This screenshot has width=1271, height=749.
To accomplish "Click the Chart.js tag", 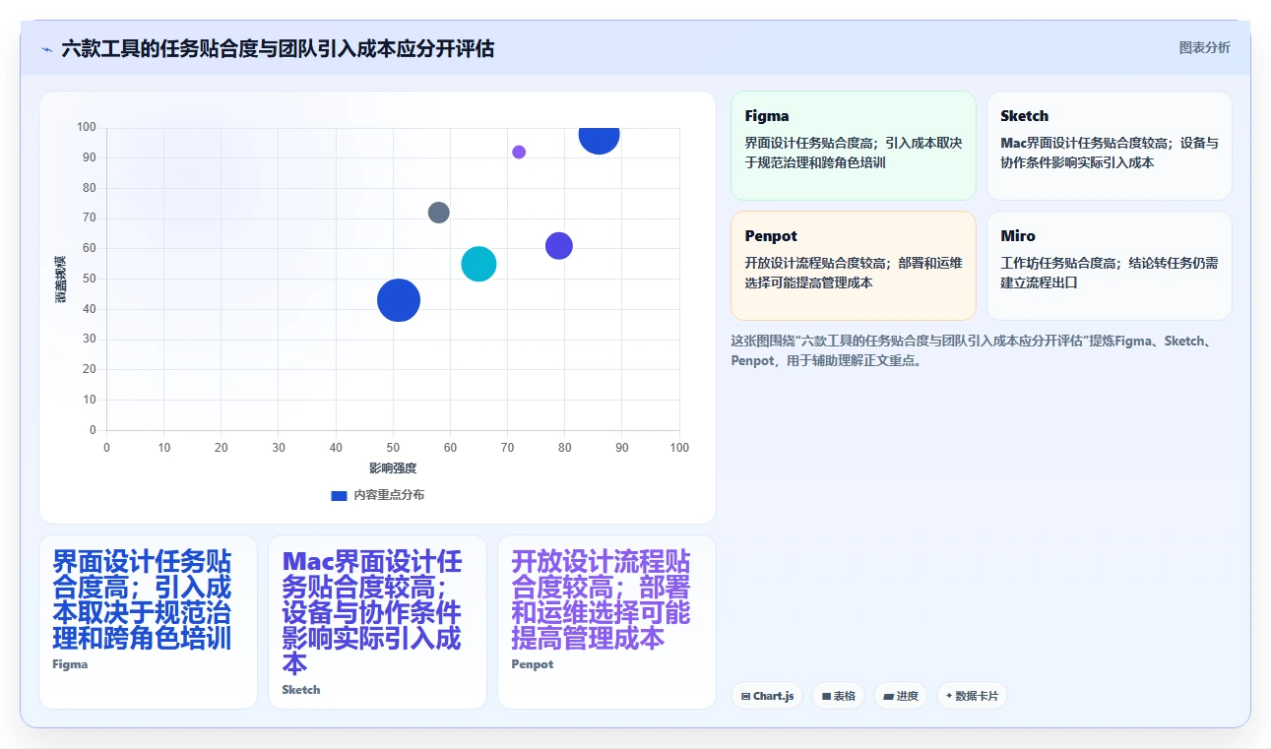I will [x=767, y=696].
